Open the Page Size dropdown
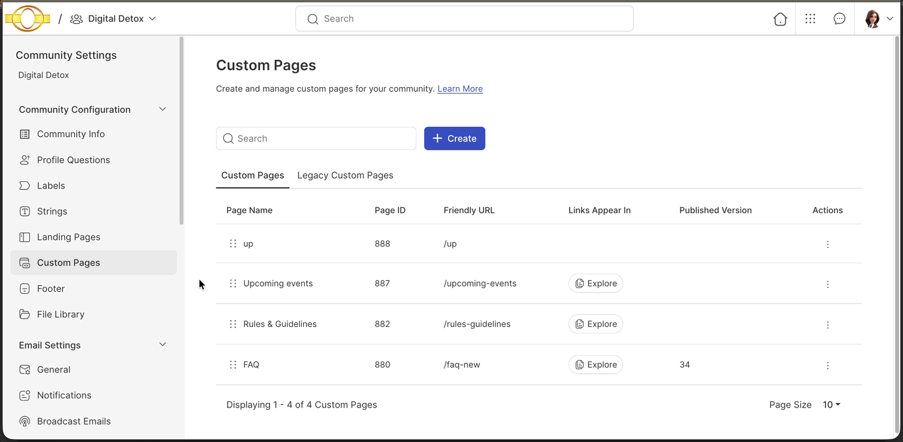 pos(831,404)
